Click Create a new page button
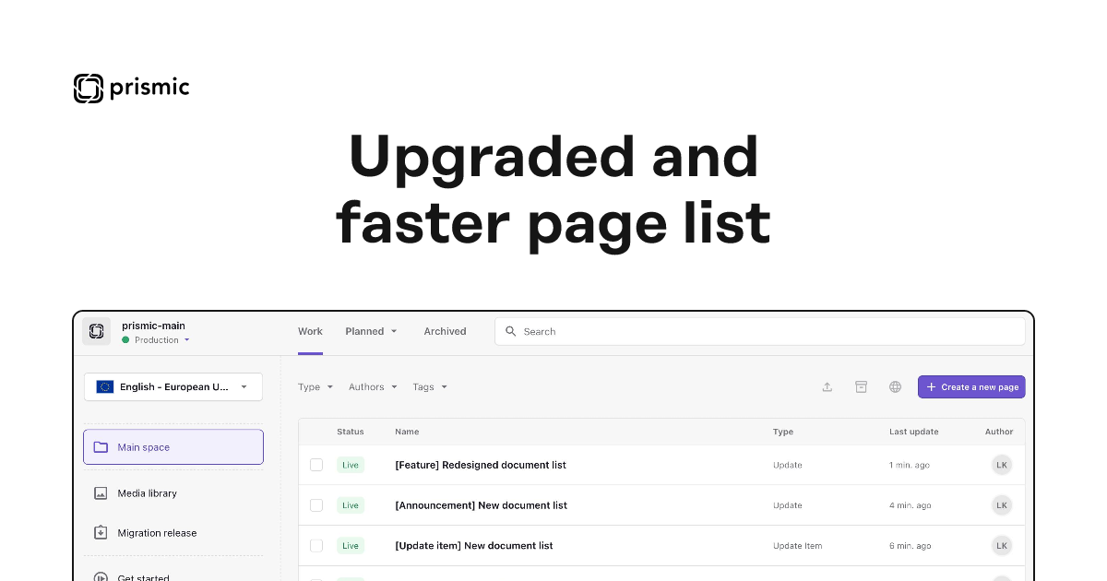The width and height of the screenshot is (1107, 581). (971, 387)
